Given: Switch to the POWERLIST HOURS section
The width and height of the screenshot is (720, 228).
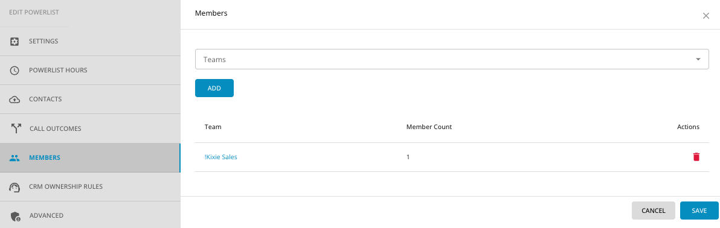Looking at the screenshot, I should (58, 70).
